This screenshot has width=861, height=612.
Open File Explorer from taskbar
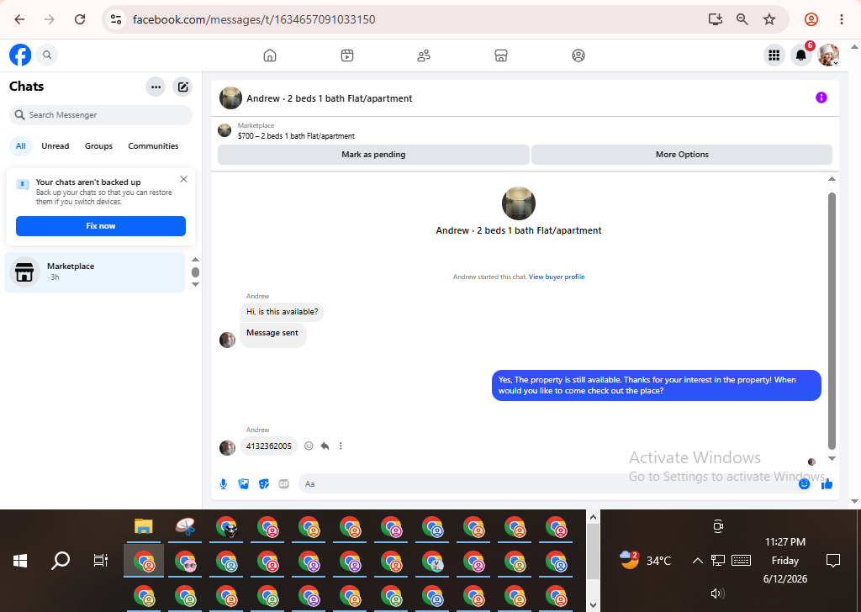pyautogui.click(x=143, y=527)
